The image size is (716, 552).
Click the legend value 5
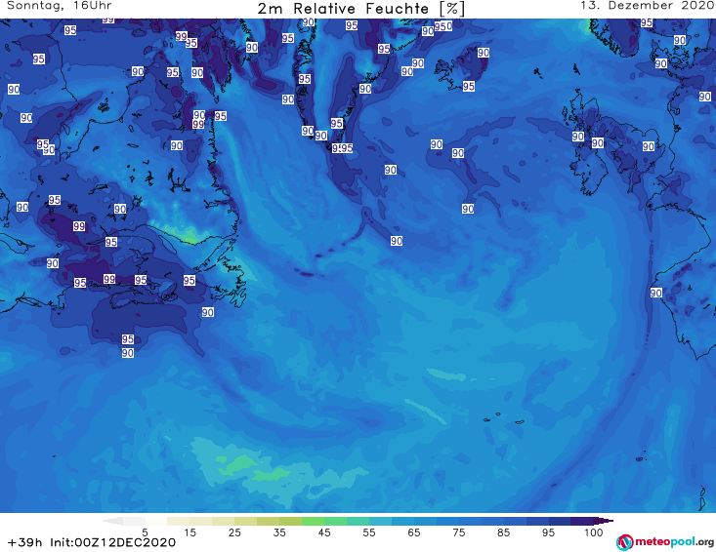click(145, 532)
